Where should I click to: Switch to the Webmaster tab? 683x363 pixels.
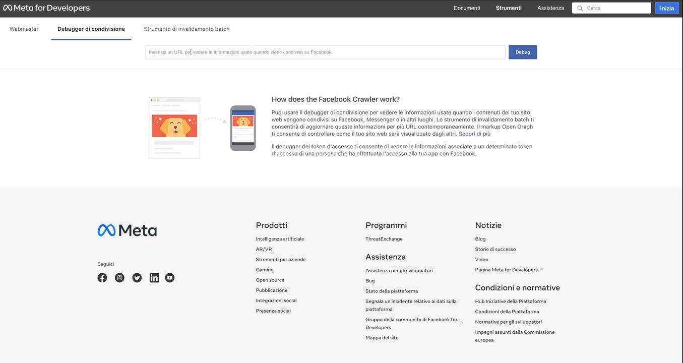[24, 29]
